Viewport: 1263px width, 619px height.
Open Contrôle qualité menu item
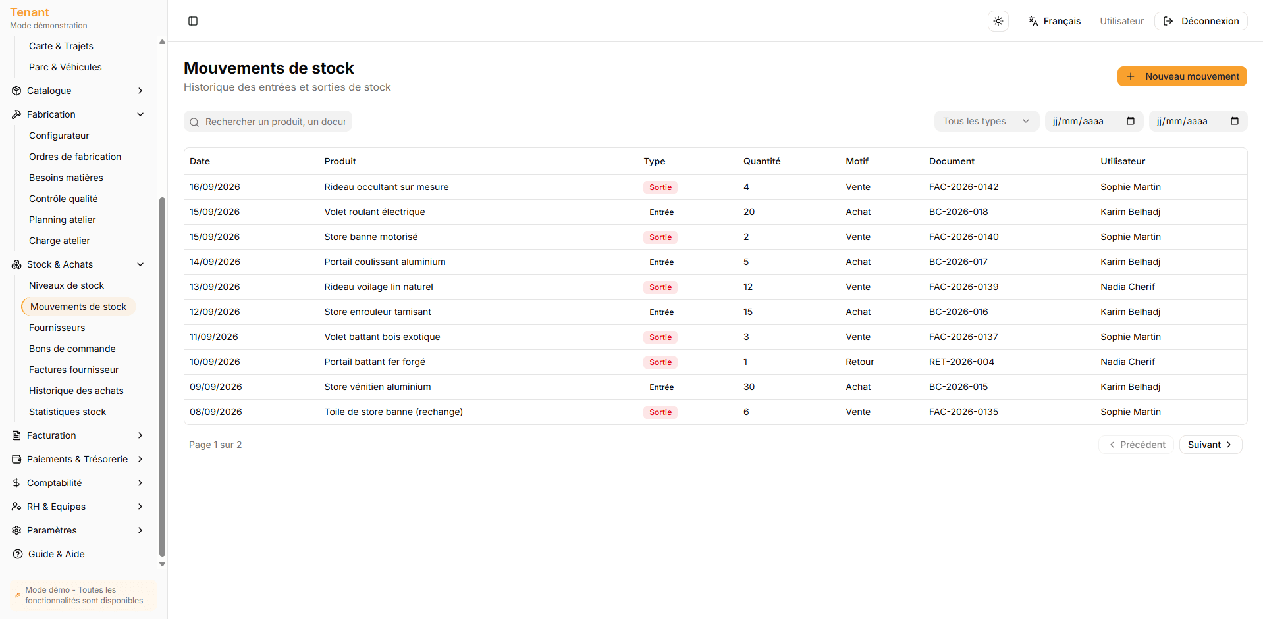(63, 199)
